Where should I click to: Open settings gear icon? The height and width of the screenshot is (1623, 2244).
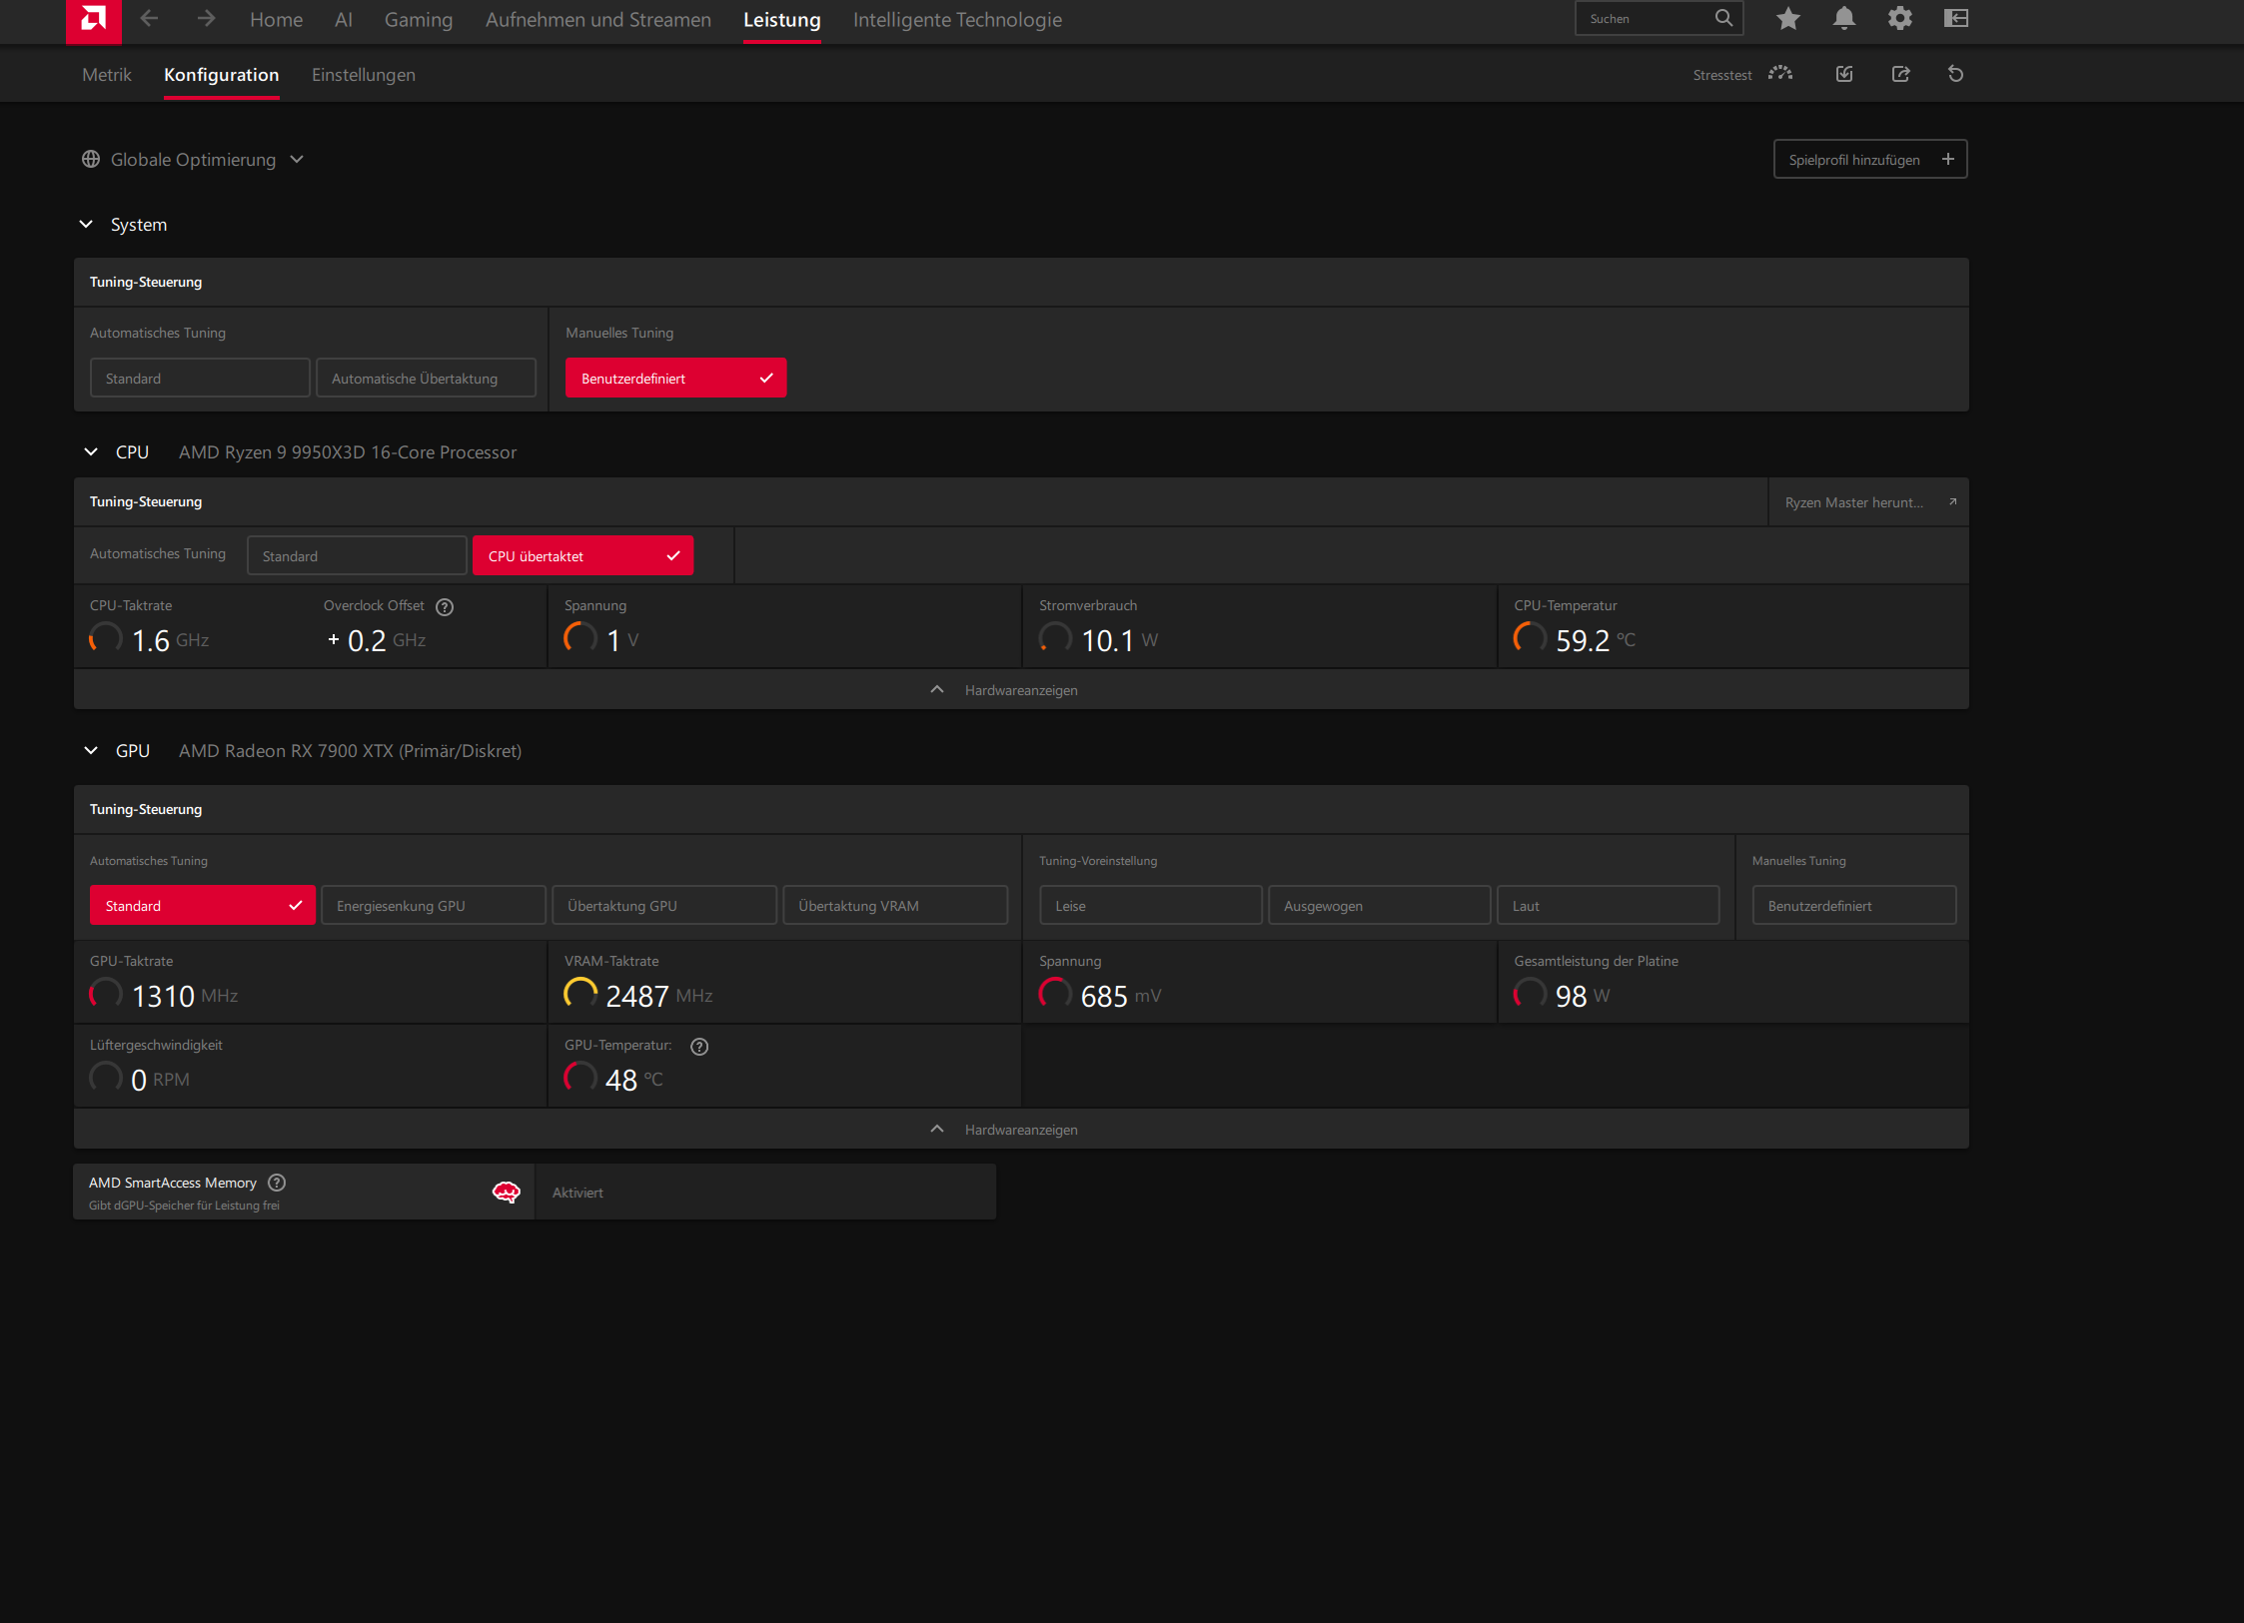(1900, 18)
